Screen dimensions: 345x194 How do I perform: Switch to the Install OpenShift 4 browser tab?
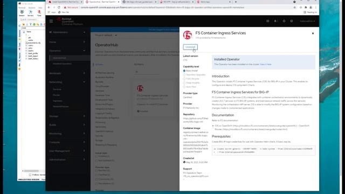click(x=65, y=2)
